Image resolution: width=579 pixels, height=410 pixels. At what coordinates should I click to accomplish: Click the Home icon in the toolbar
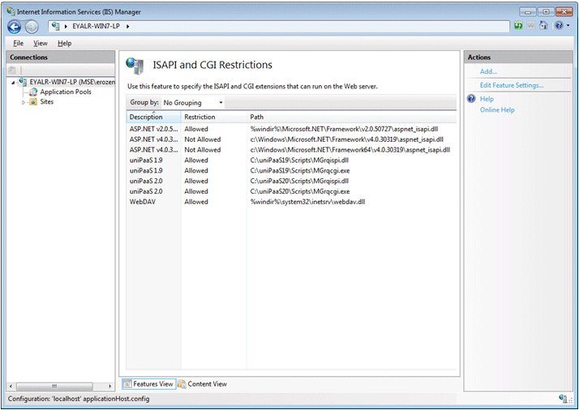coord(543,25)
